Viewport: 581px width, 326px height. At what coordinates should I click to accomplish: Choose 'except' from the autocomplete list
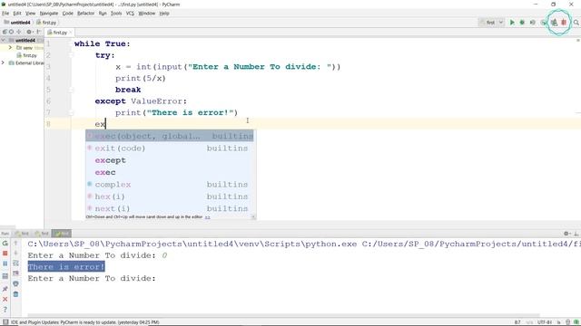(x=170, y=160)
